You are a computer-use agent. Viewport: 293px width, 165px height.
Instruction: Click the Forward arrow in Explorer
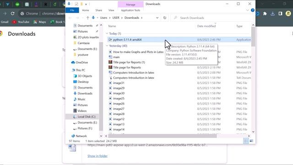(77, 18)
